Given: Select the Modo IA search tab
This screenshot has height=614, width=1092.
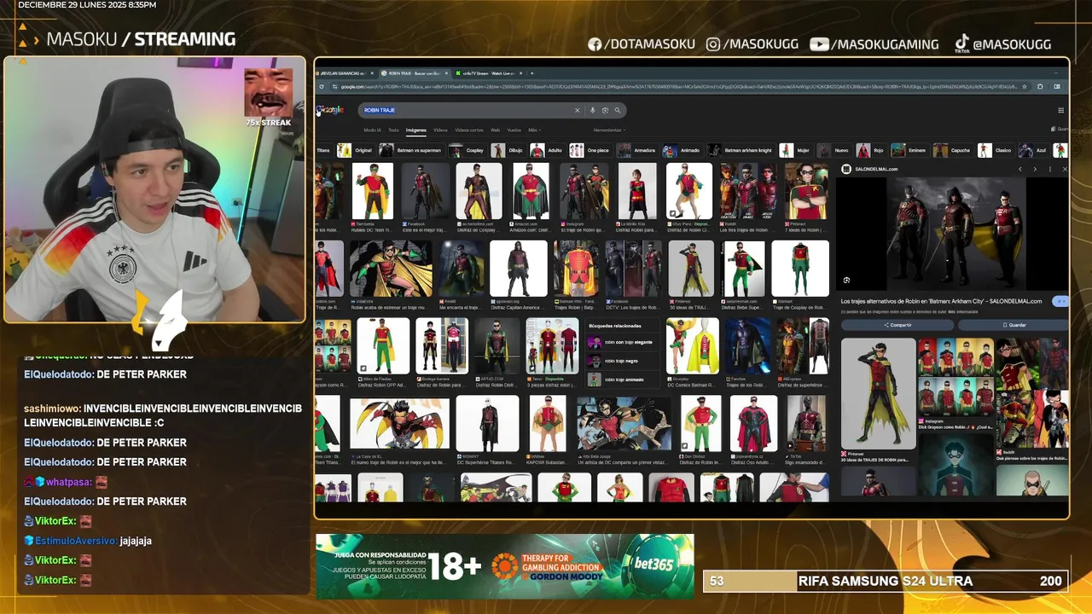Looking at the screenshot, I should [x=372, y=130].
